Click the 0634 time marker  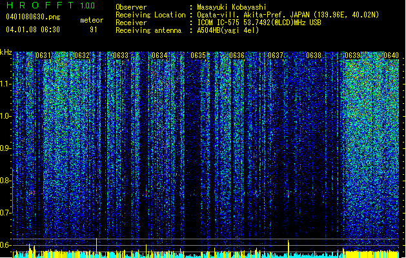[x=159, y=55]
